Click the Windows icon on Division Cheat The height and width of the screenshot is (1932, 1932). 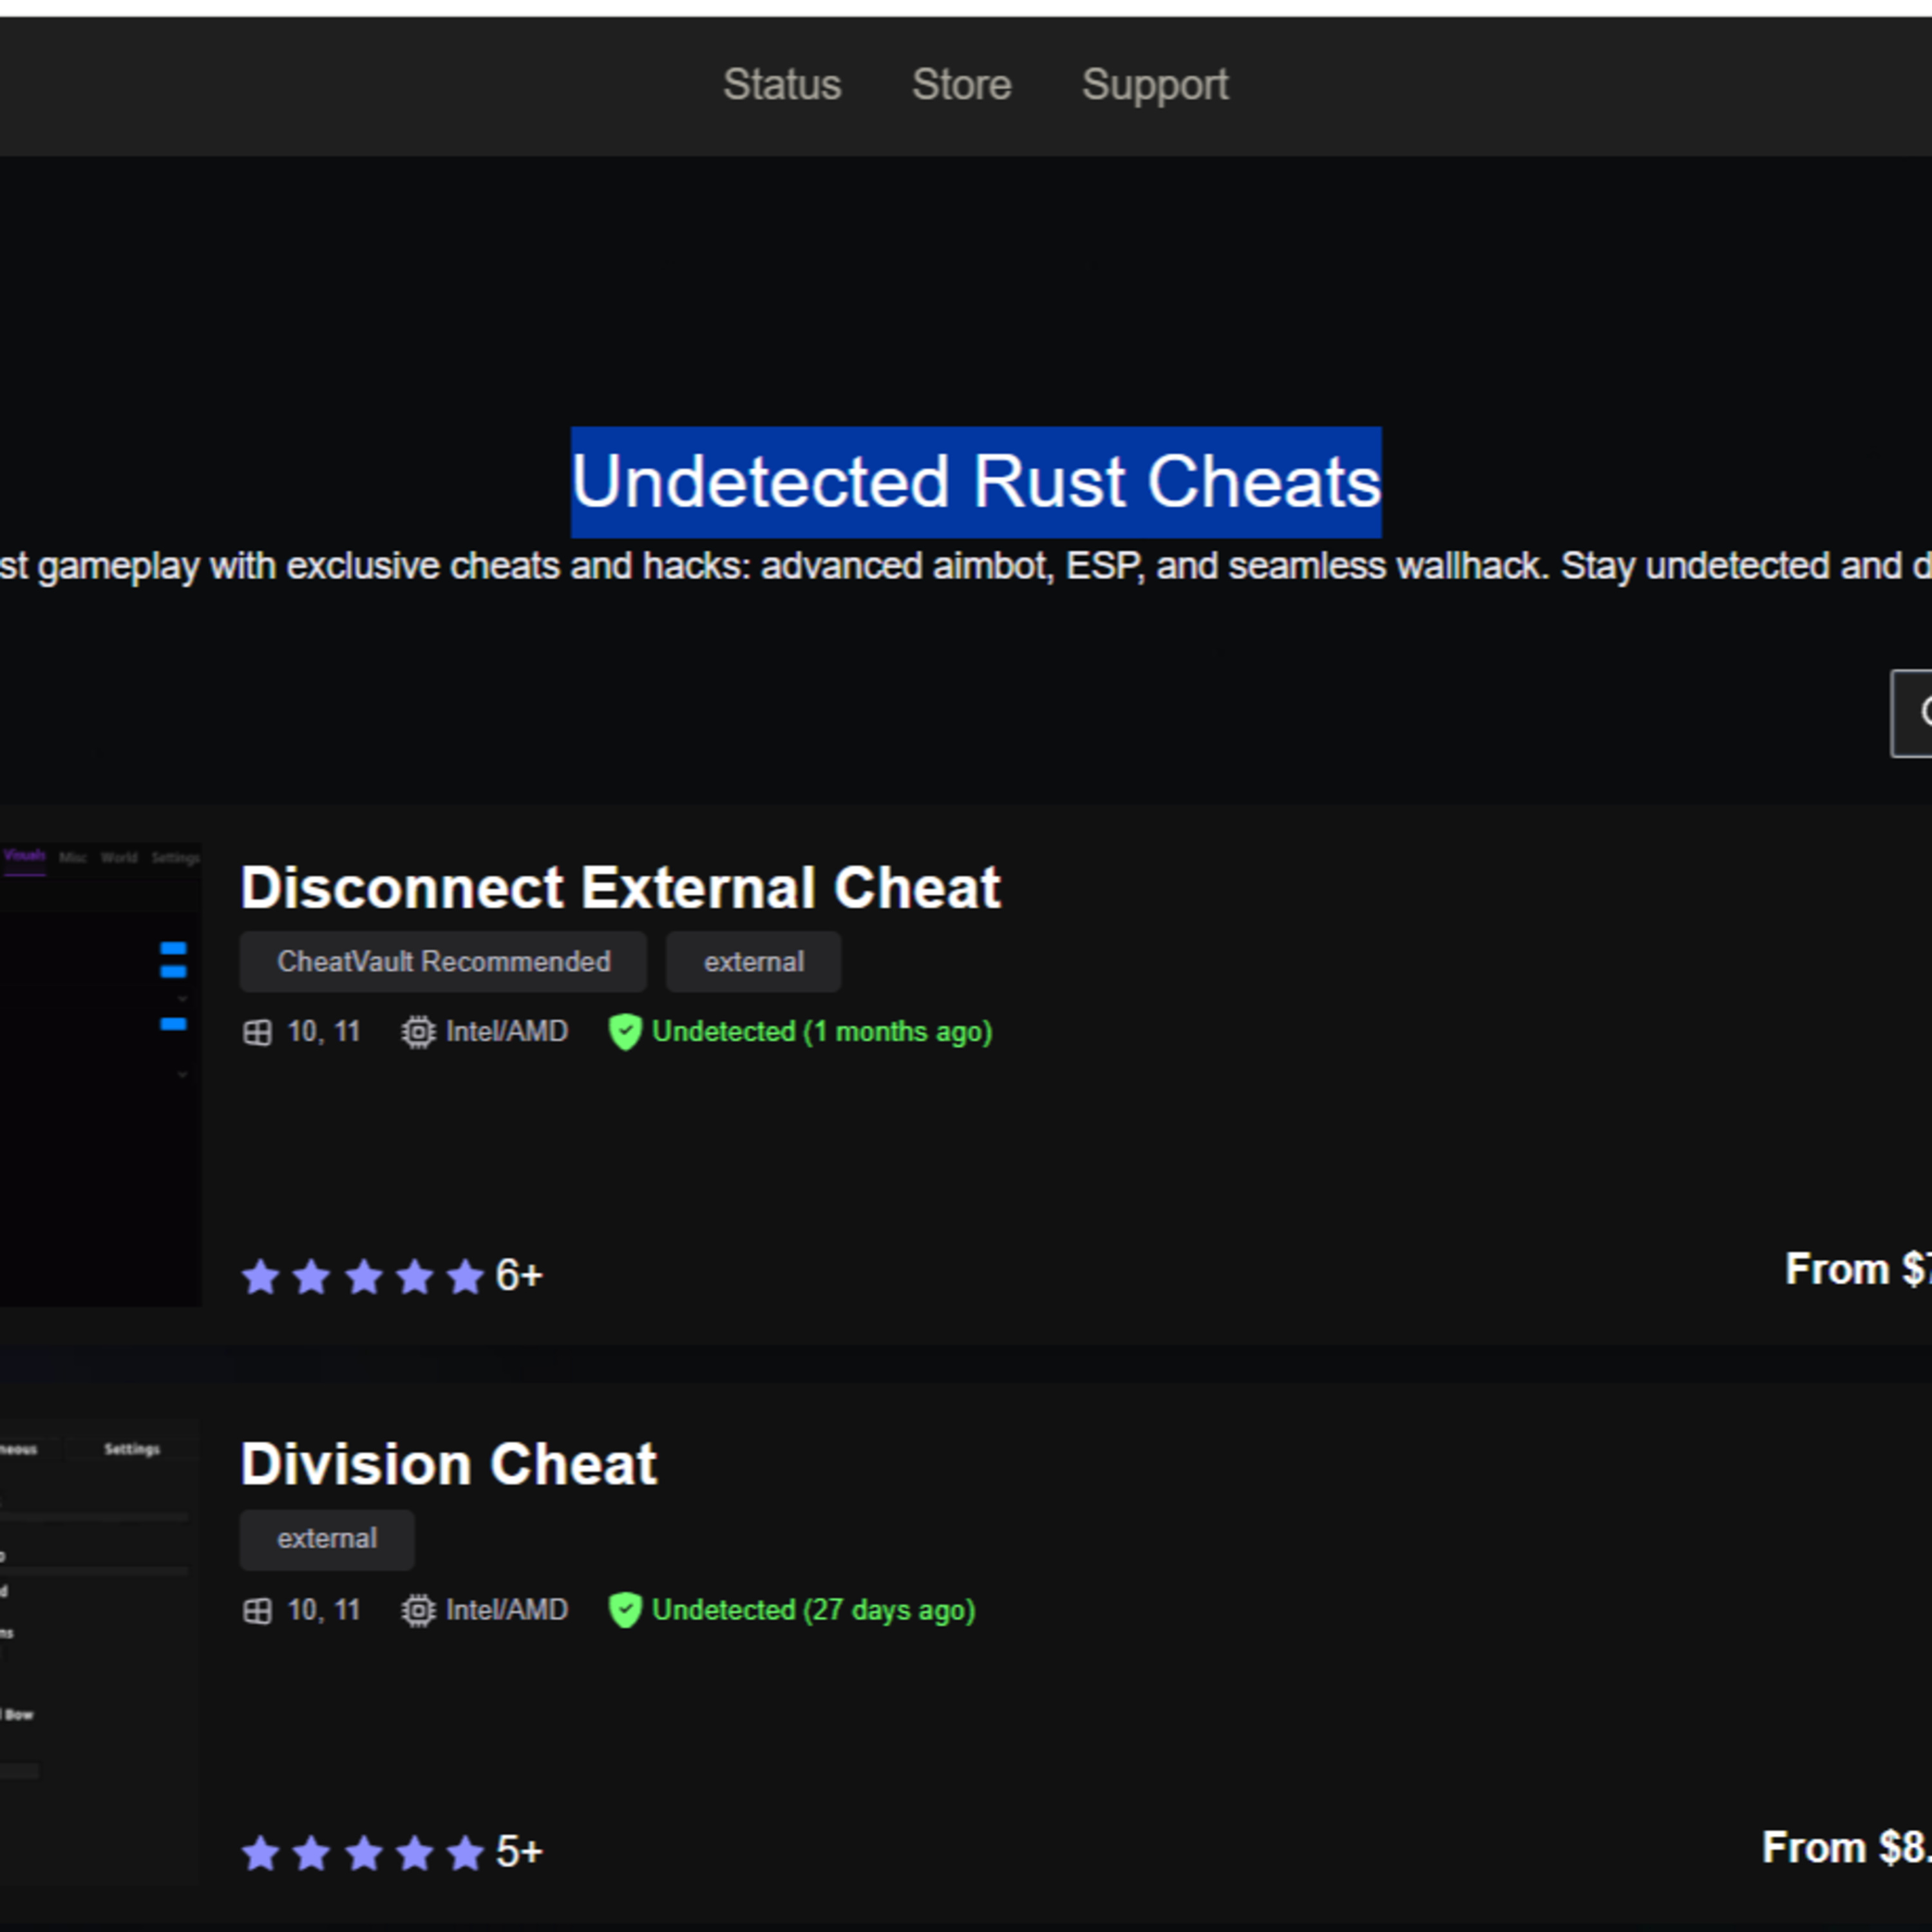click(x=258, y=1611)
